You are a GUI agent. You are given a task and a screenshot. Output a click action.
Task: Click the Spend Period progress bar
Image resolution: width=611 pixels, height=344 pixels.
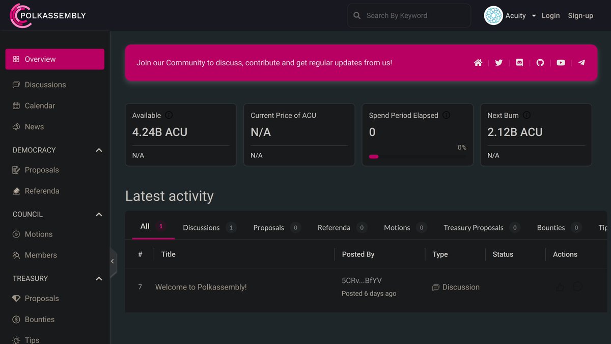(x=416, y=156)
